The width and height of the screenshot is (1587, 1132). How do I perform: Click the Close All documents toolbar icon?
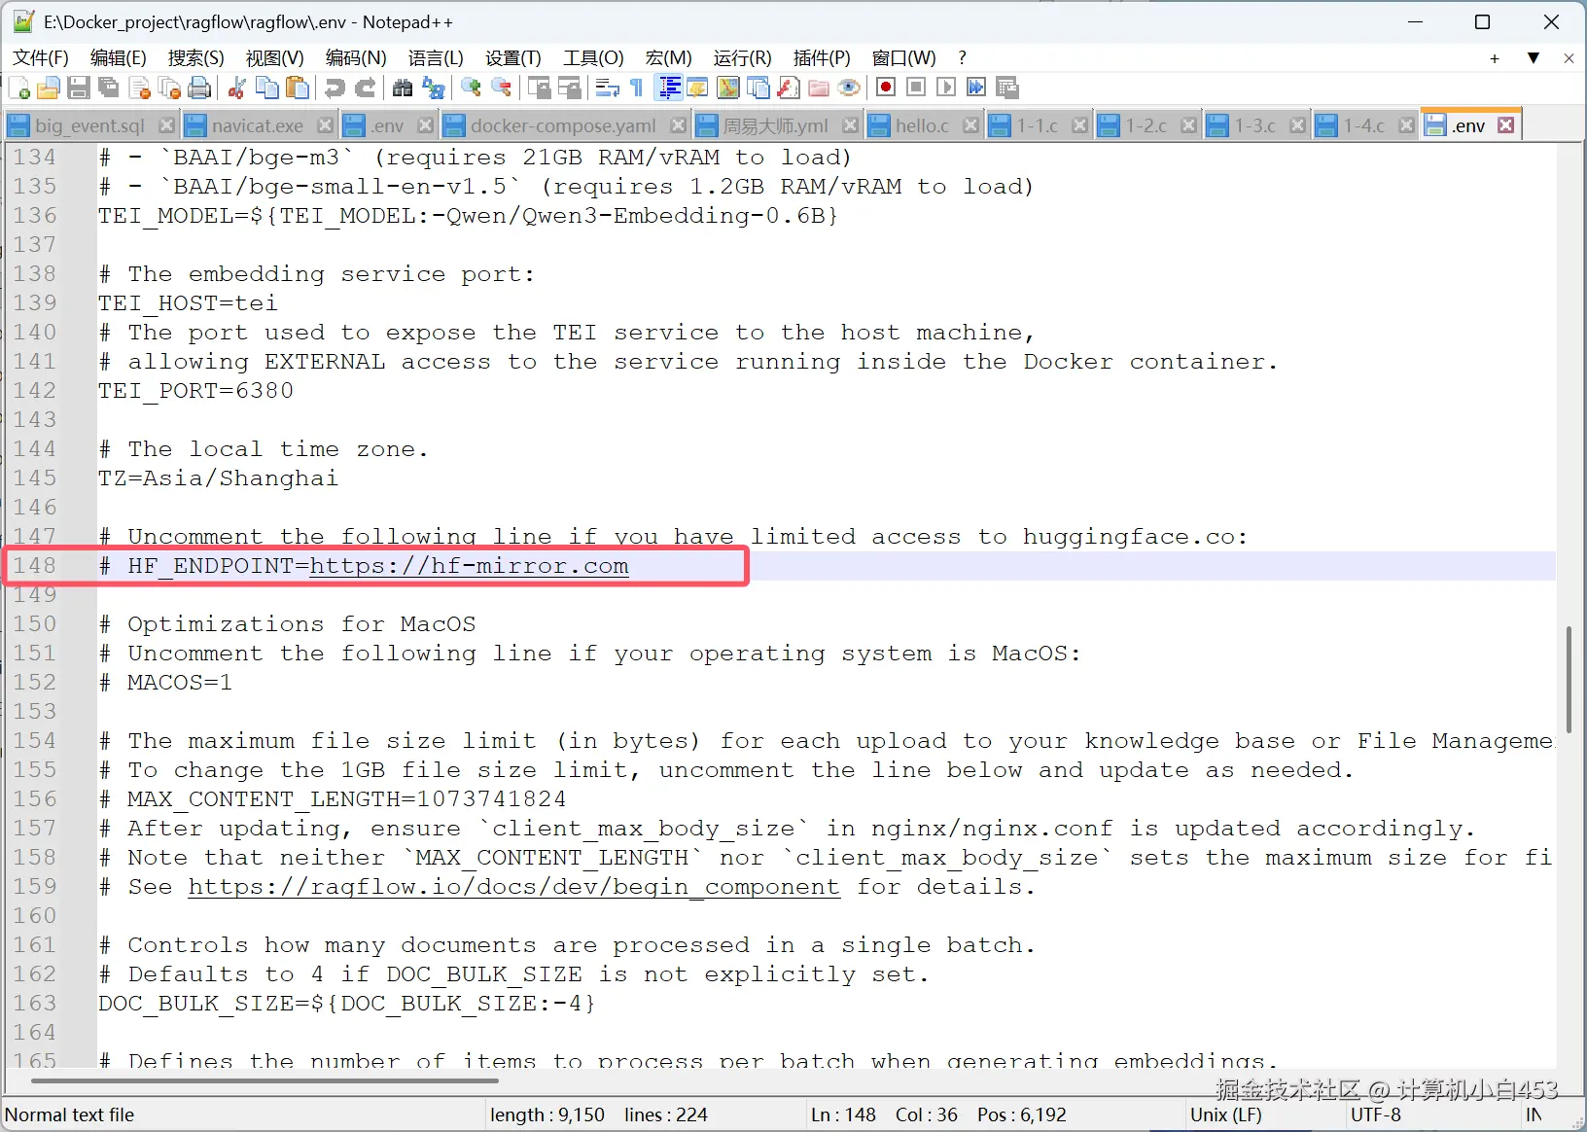169,88
